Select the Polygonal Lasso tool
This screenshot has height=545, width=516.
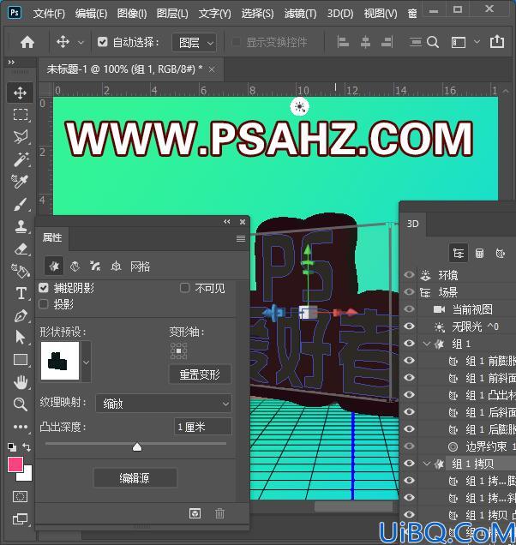pyautogui.click(x=21, y=137)
